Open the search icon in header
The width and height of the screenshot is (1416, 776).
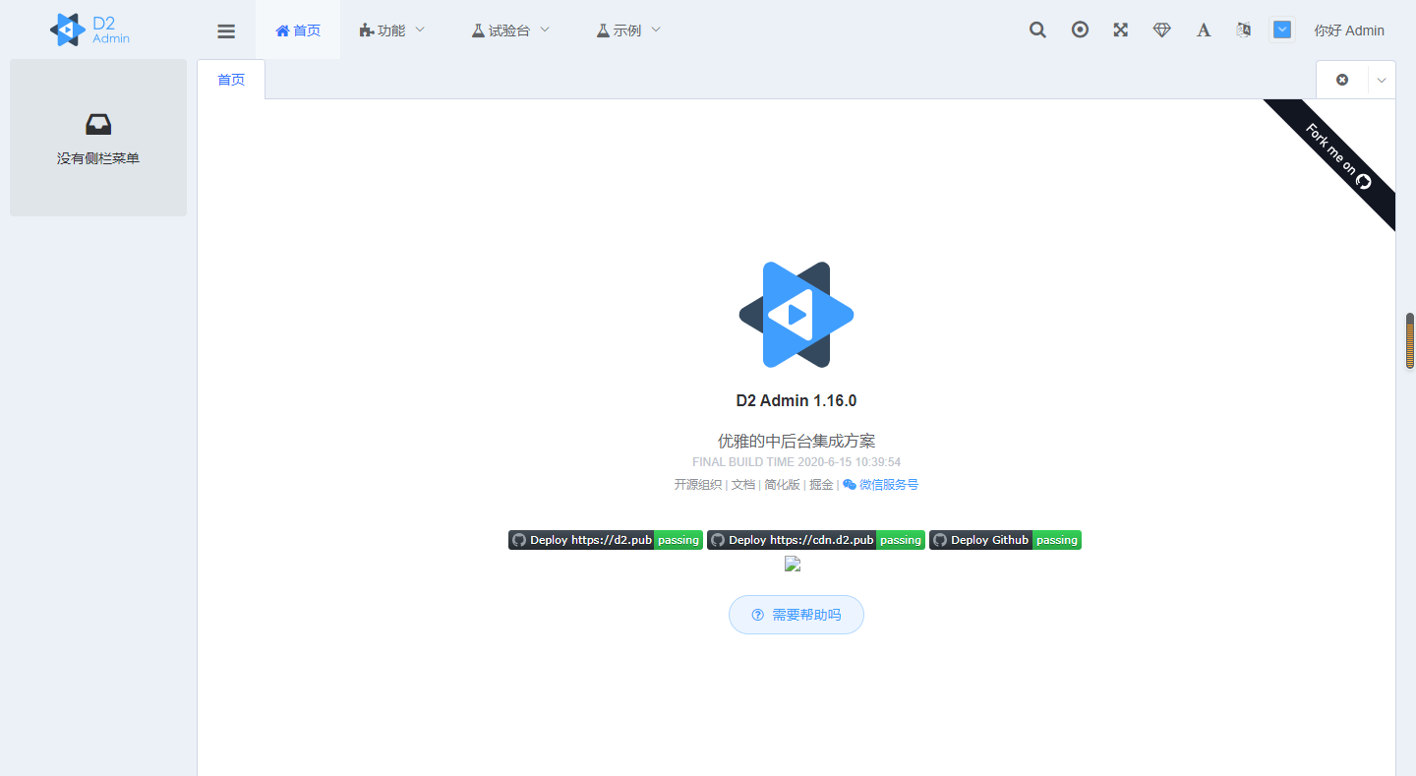click(1037, 30)
